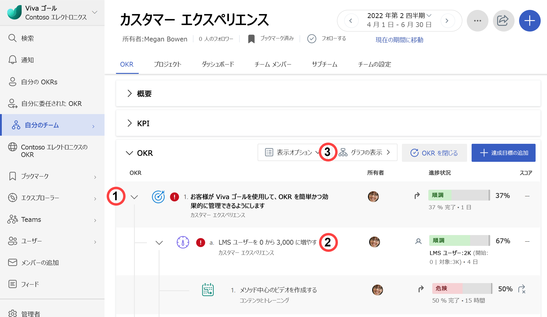Click the objective target icon
Image resolution: width=547 pixels, height=317 pixels.
click(x=158, y=197)
